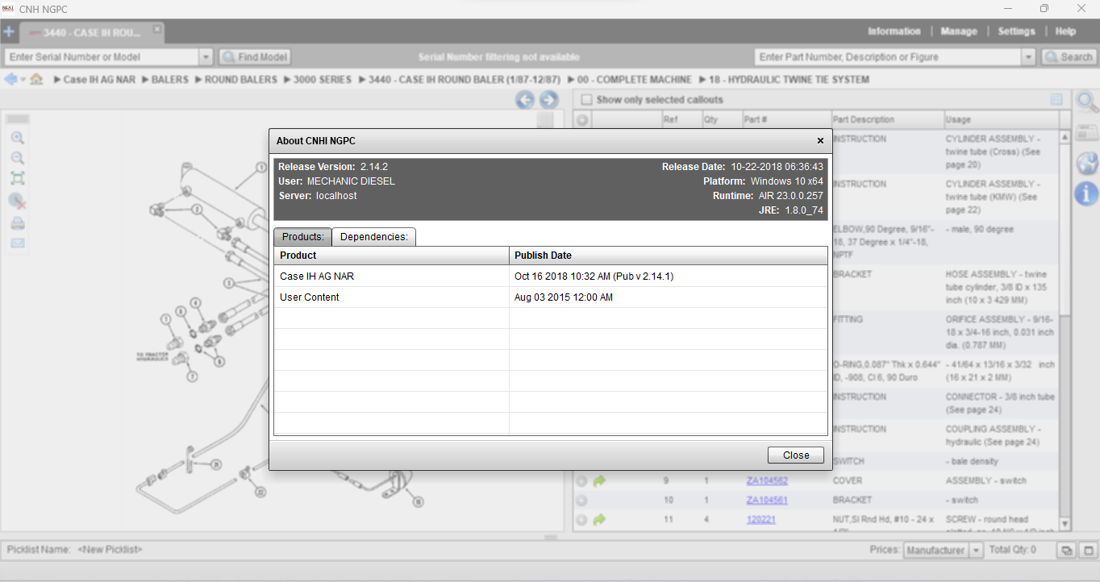Close the 3440 - CASE IH ROU... tab
The image size is (1100, 582).
point(157,29)
